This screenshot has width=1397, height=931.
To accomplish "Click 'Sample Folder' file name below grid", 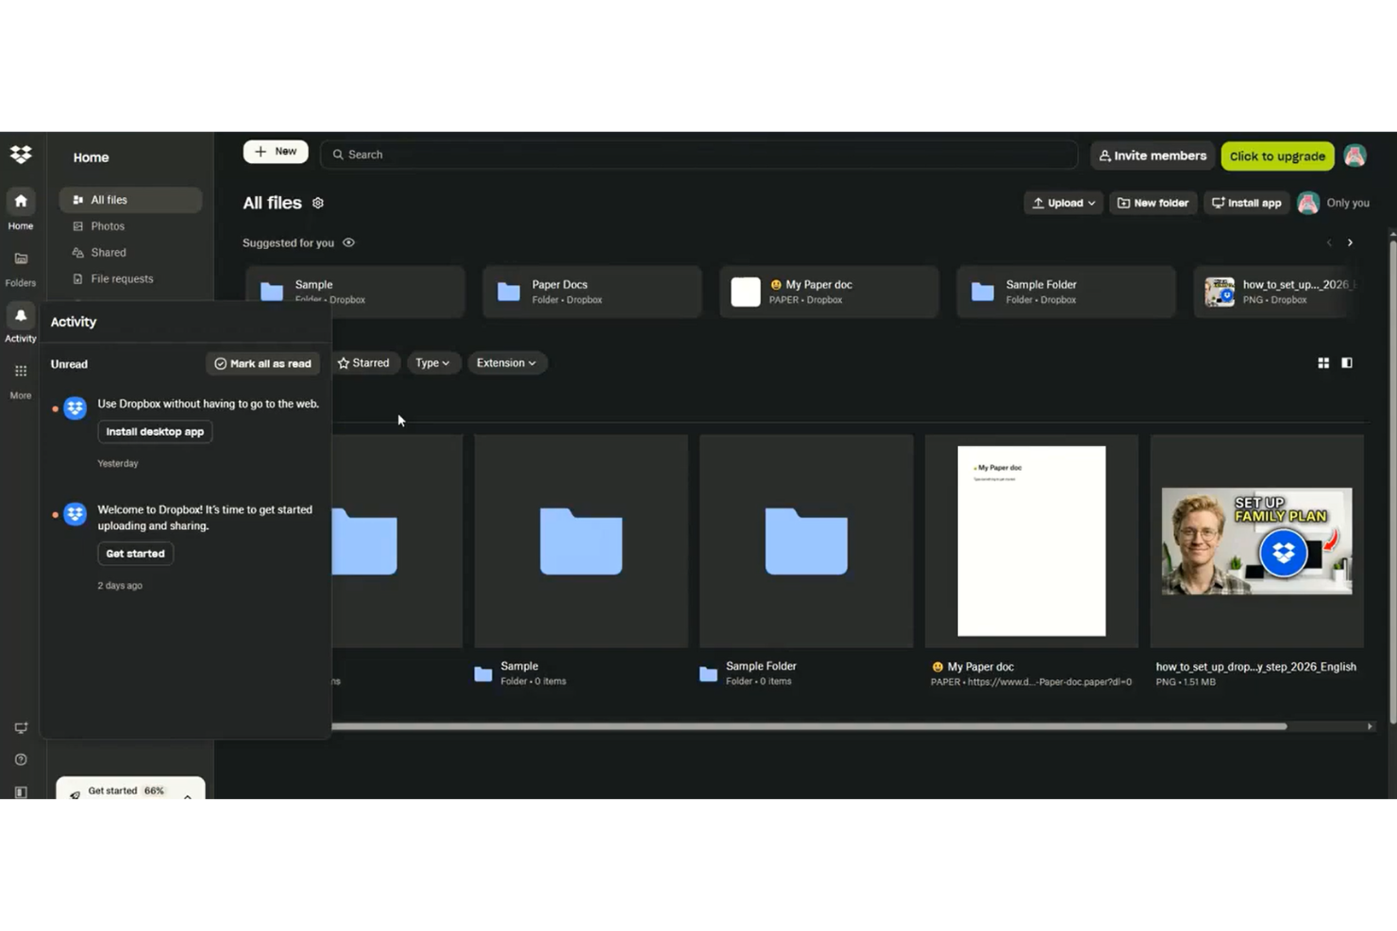I will 761,666.
